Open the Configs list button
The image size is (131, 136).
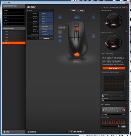tap(32, 132)
